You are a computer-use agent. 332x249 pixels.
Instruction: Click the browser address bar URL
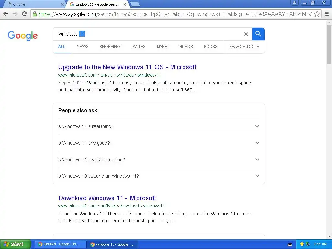pos(176,14)
